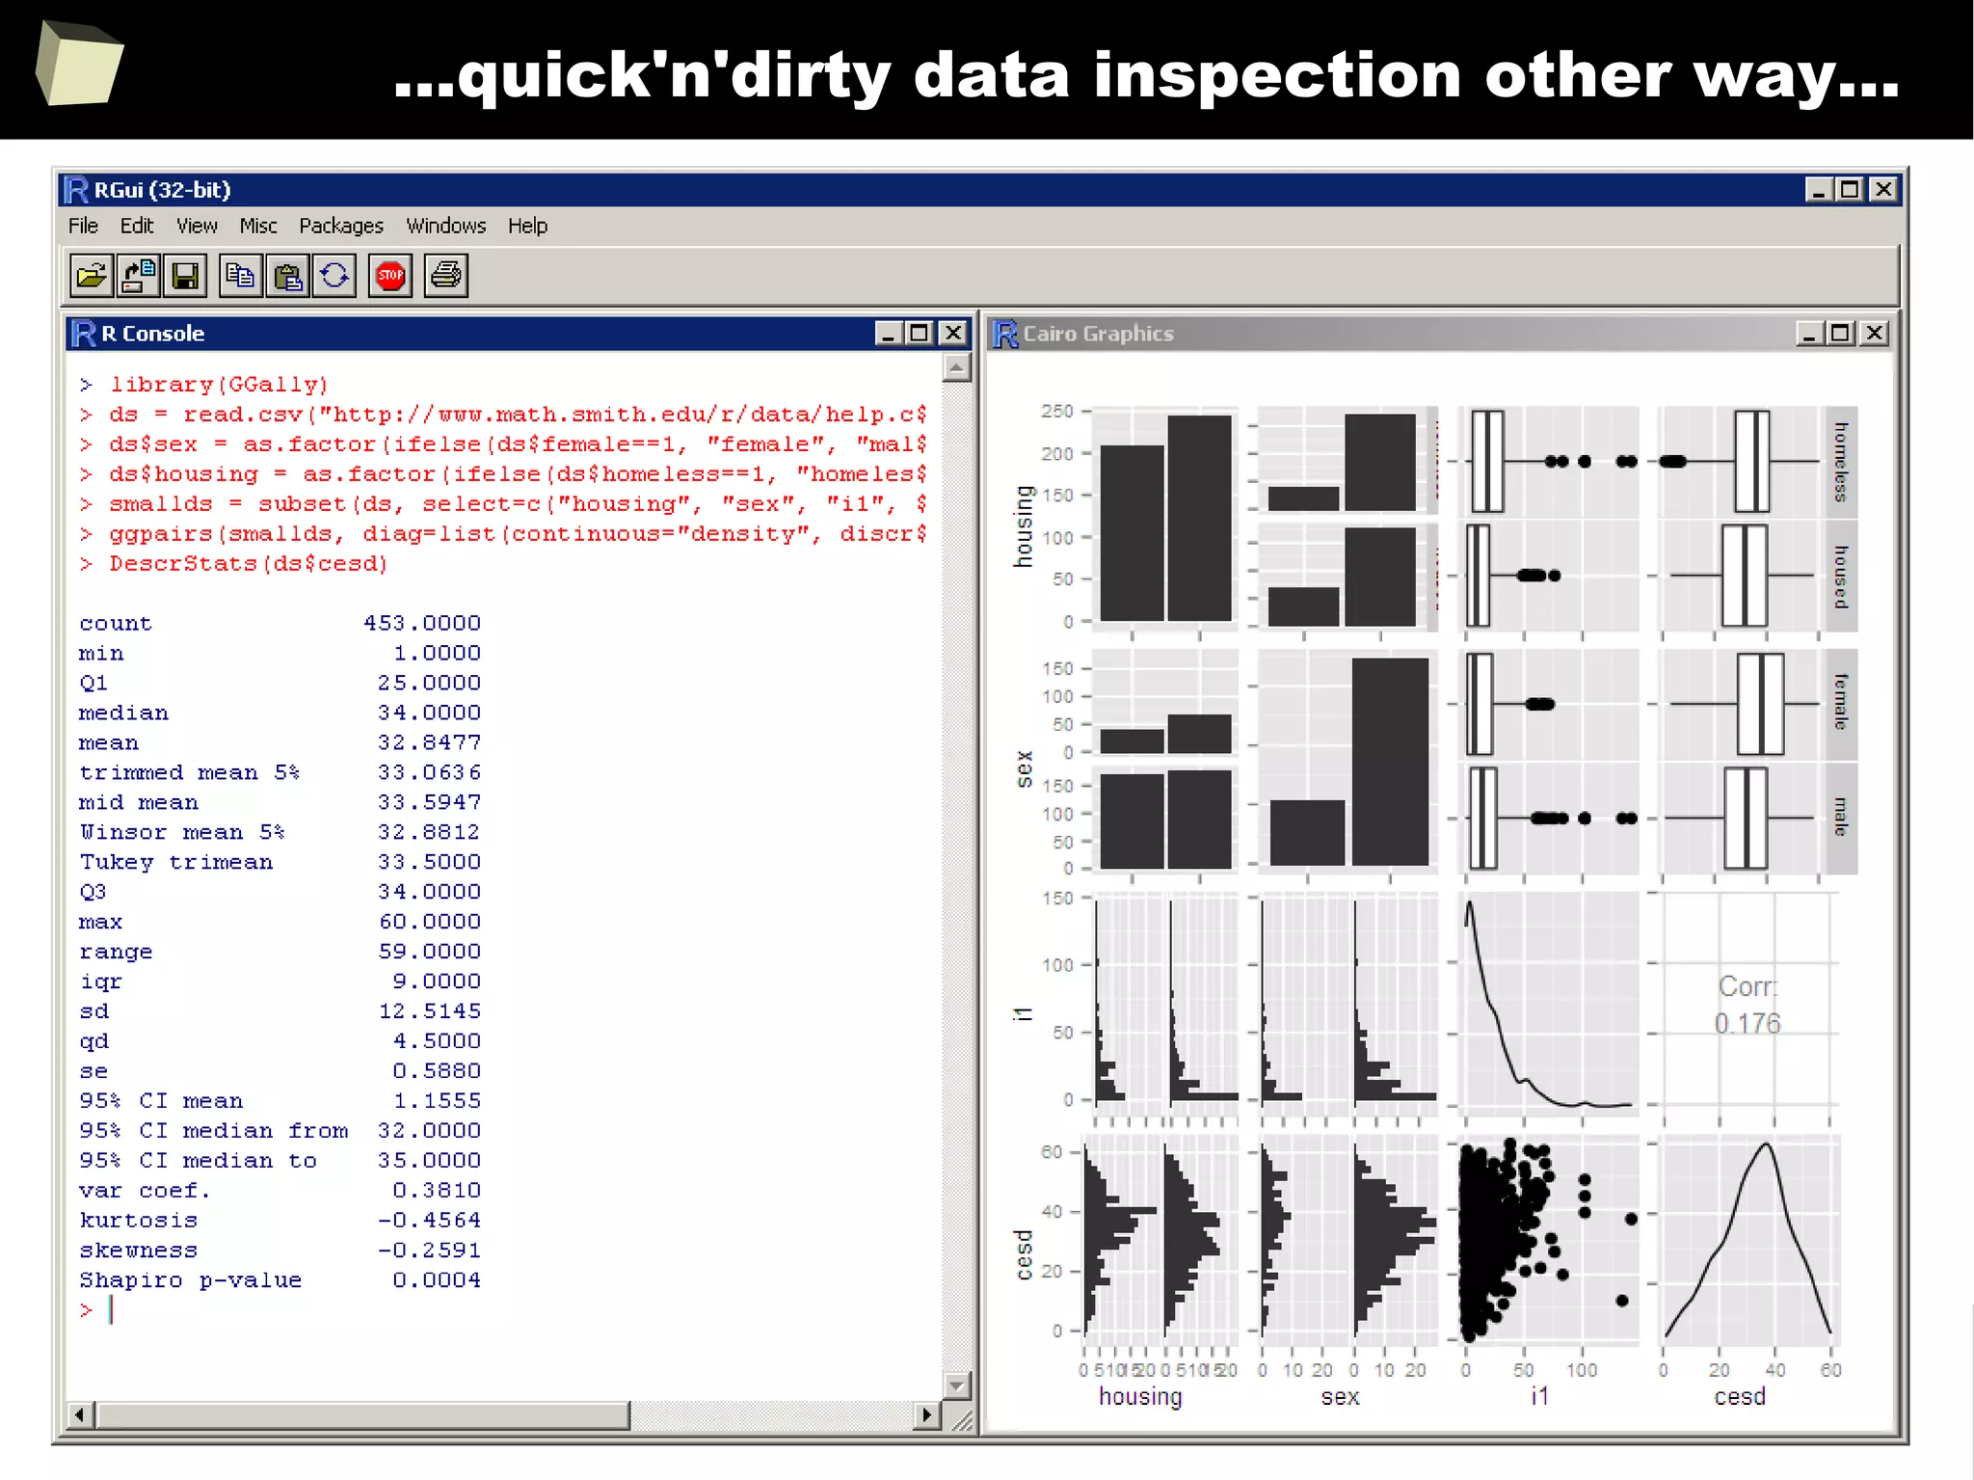Image resolution: width=1974 pixels, height=1480 pixels.
Task: Minimize the Cairo Graphics window
Action: [1809, 334]
